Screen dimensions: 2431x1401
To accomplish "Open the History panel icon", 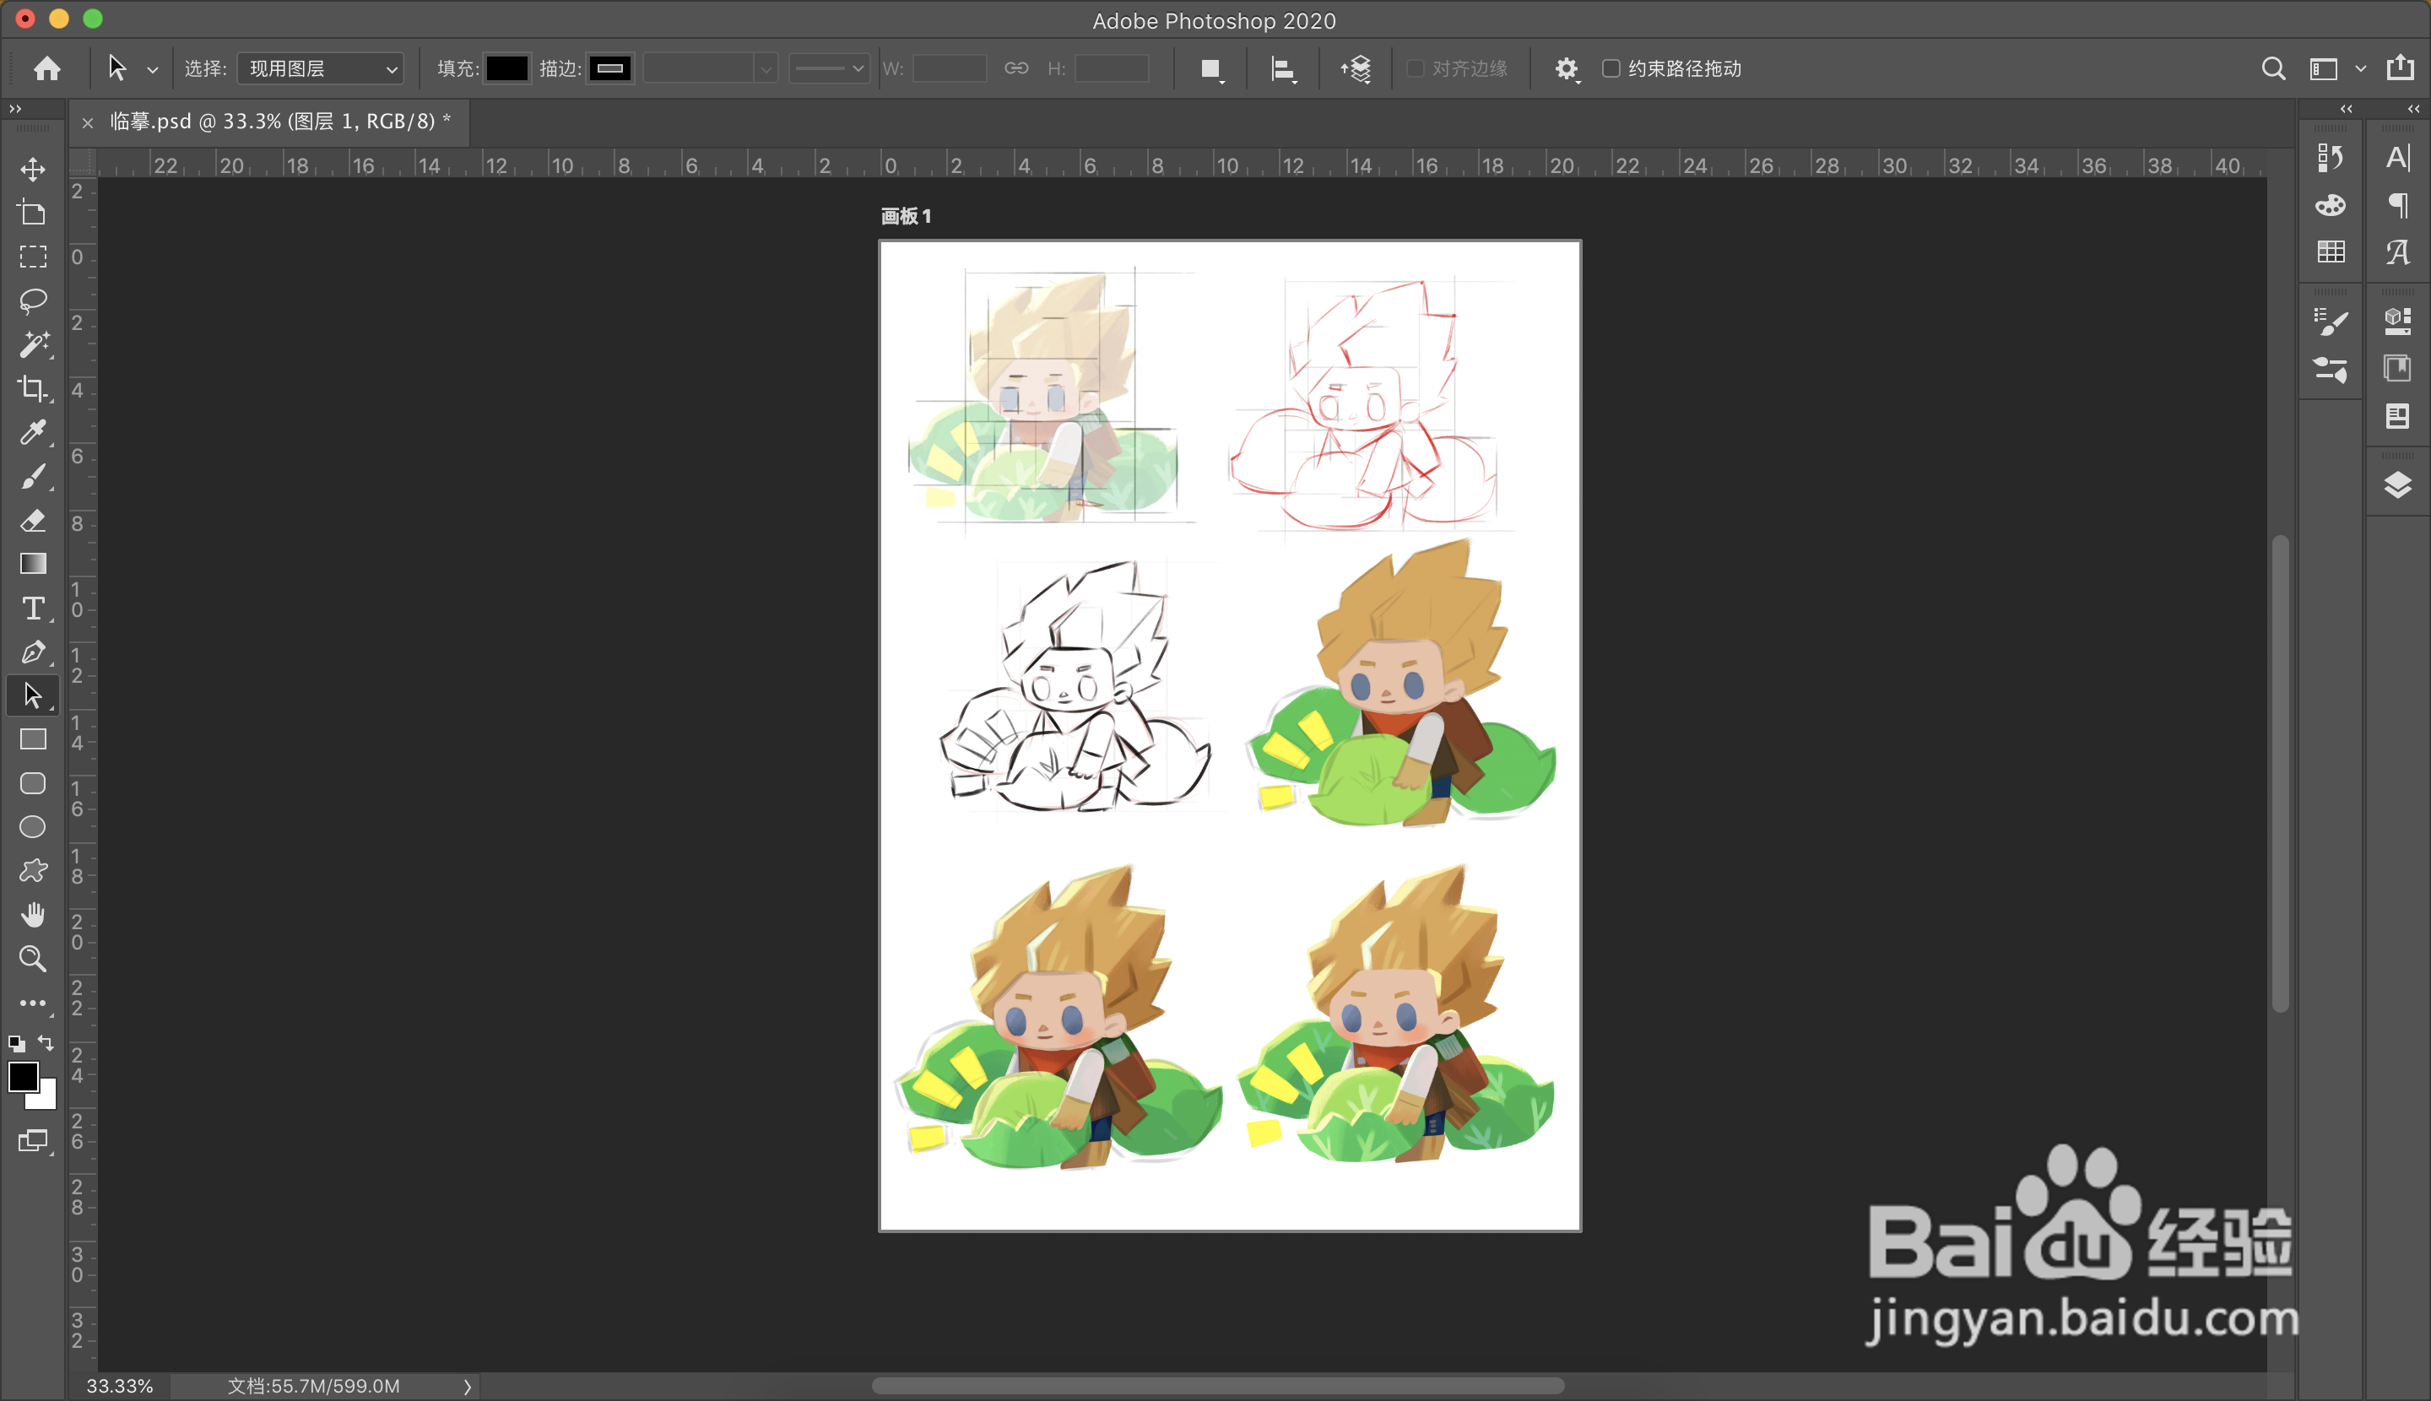I will coord(2330,157).
